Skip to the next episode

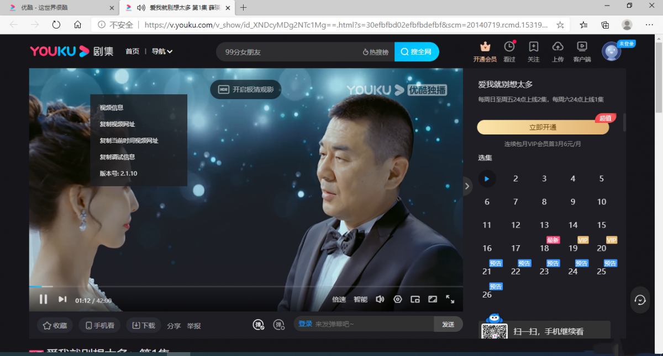(62, 299)
